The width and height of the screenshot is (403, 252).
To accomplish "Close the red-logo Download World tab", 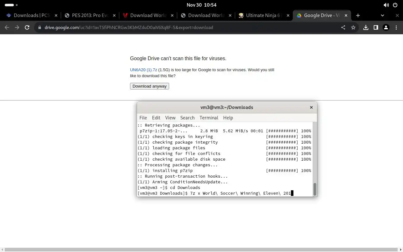I will tap(172, 15).
